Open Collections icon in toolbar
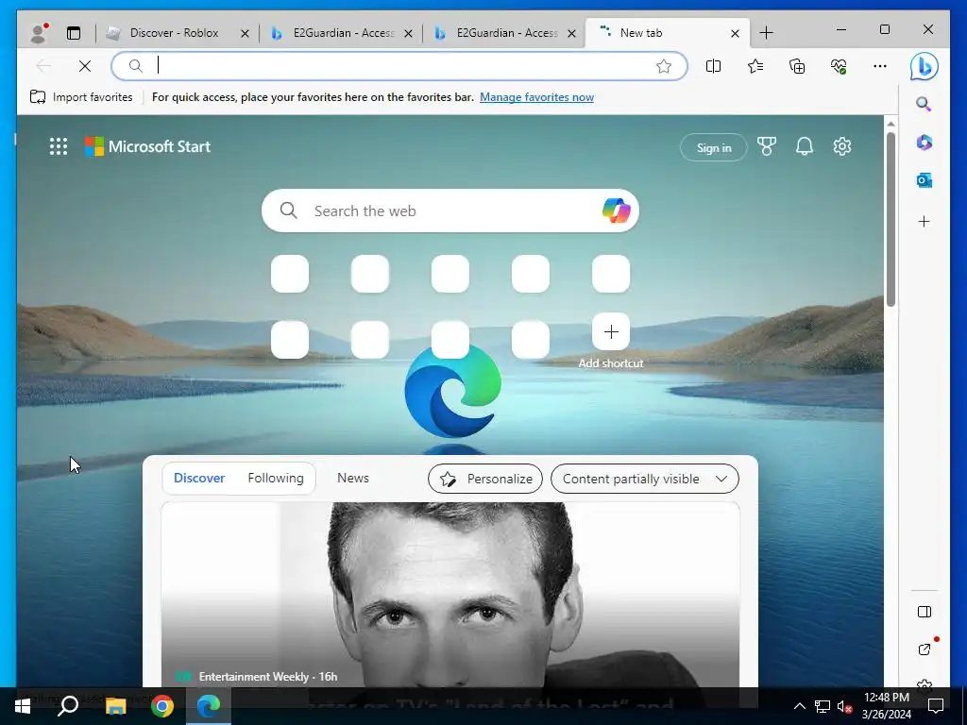This screenshot has width=967, height=725. tap(797, 66)
